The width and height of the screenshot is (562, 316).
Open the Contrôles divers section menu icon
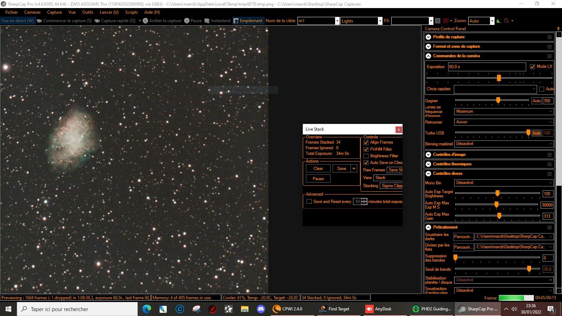click(x=549, y=174)
